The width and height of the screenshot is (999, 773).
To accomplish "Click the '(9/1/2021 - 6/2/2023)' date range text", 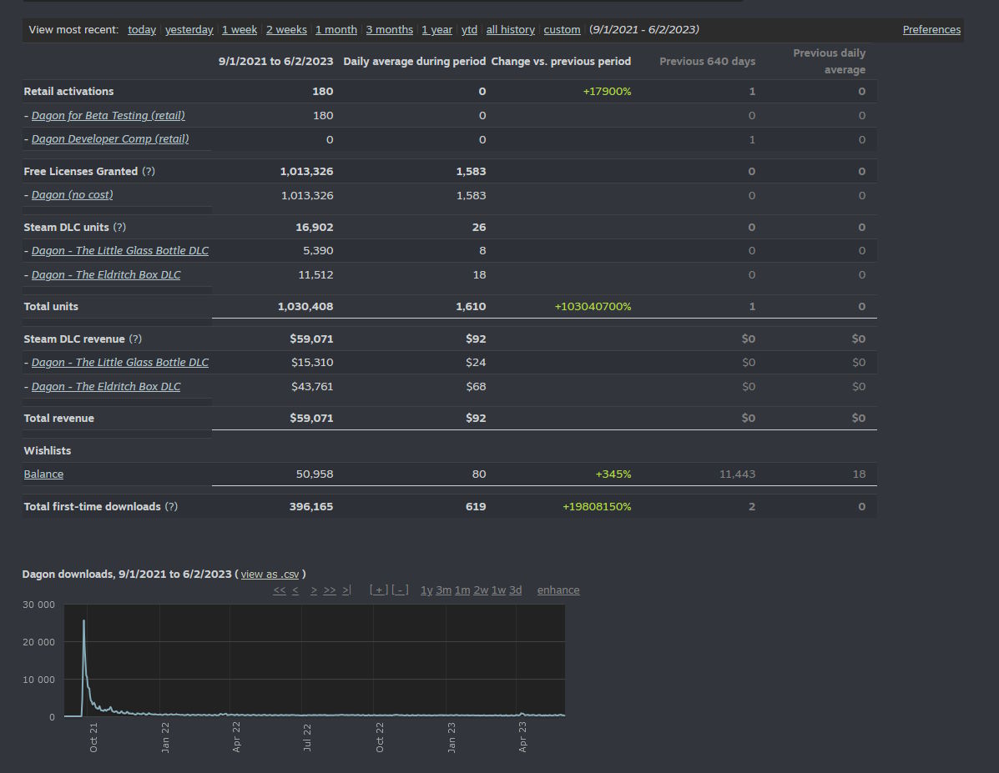I will [x=644, y=30].
